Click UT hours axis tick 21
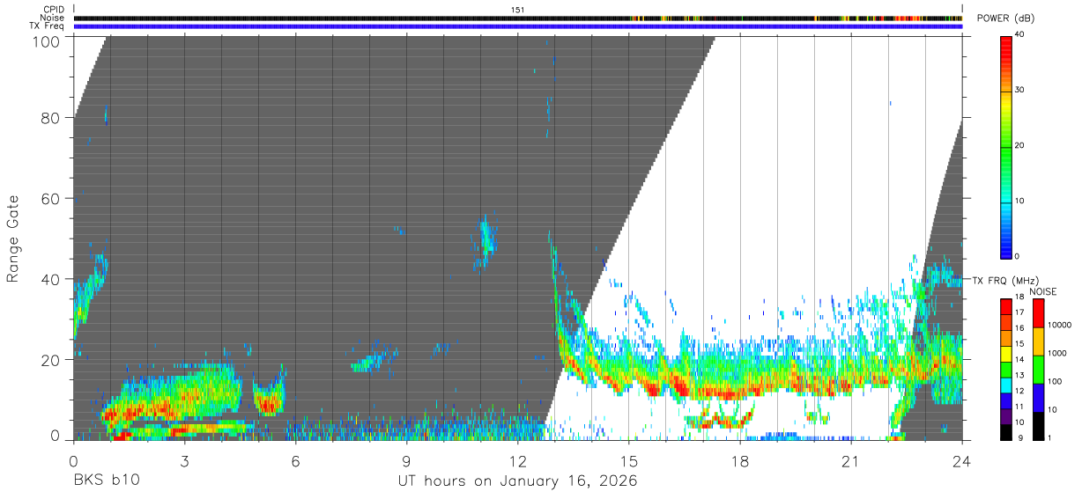The image size is (1082, 499). (851, 461)
